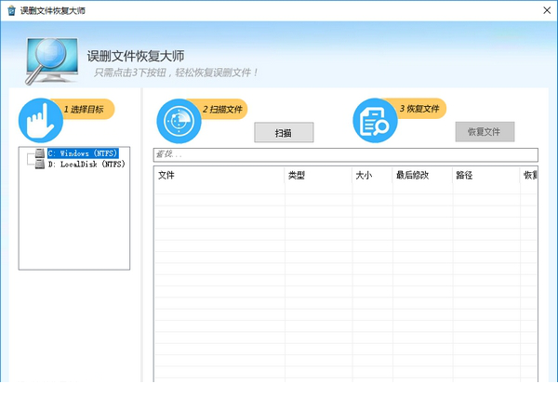
Task: Close the 误删文件恢复大师 window
Action: coord(547,10)
